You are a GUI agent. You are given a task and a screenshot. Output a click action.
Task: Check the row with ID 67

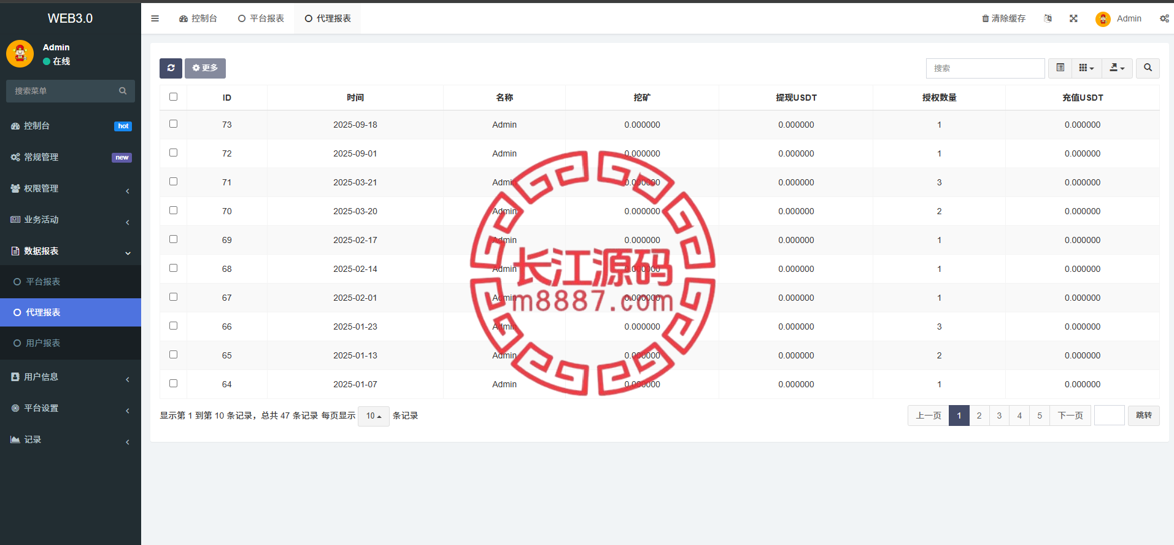[x=173, y=297]
